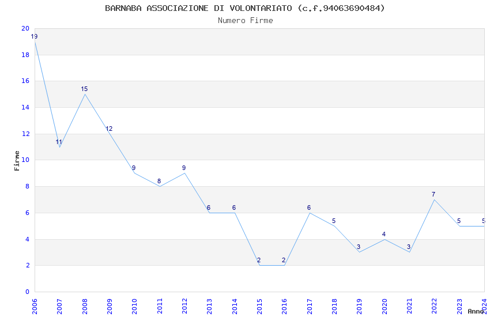Select the 2013 year label

(209, 306)
